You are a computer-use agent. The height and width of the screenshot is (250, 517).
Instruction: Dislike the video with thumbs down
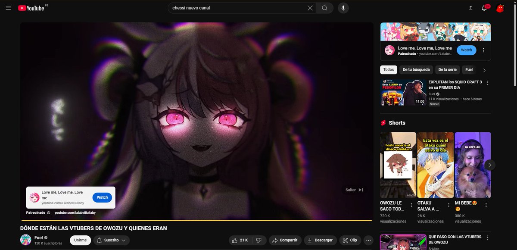(x=259, y=240)
